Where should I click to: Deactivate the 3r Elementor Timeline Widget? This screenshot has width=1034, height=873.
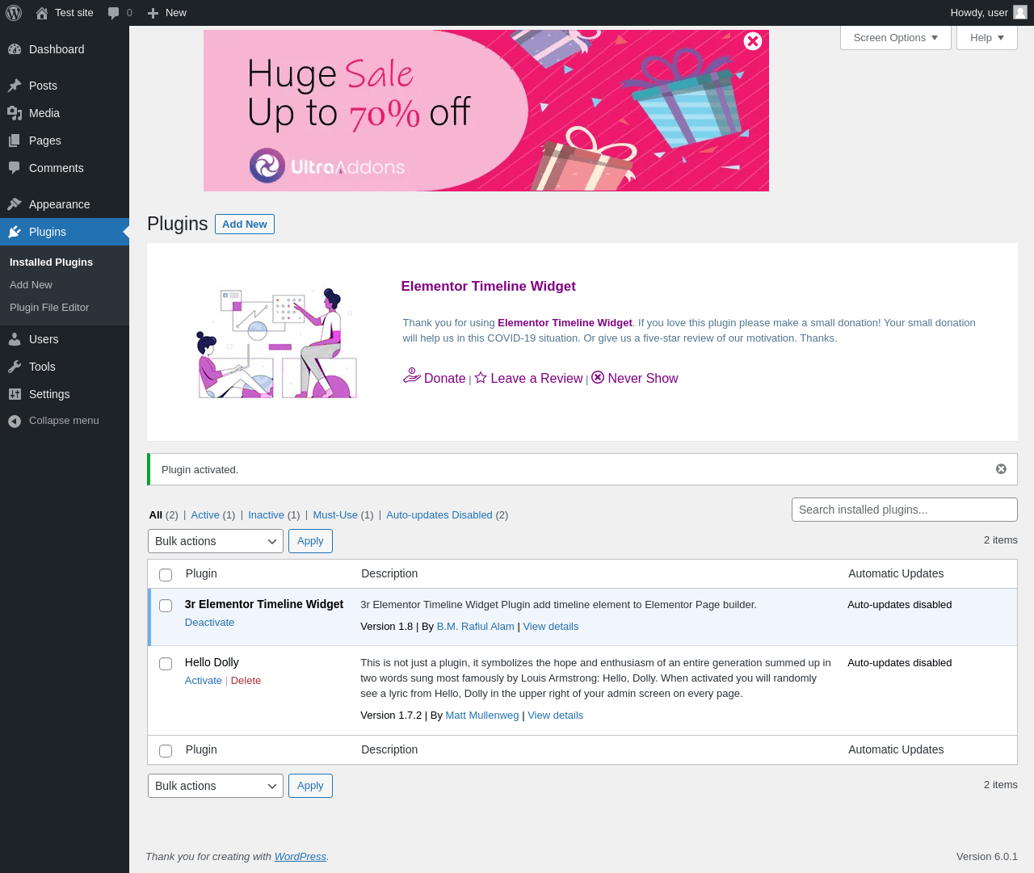pyautogui.click(x=209, y=623)
